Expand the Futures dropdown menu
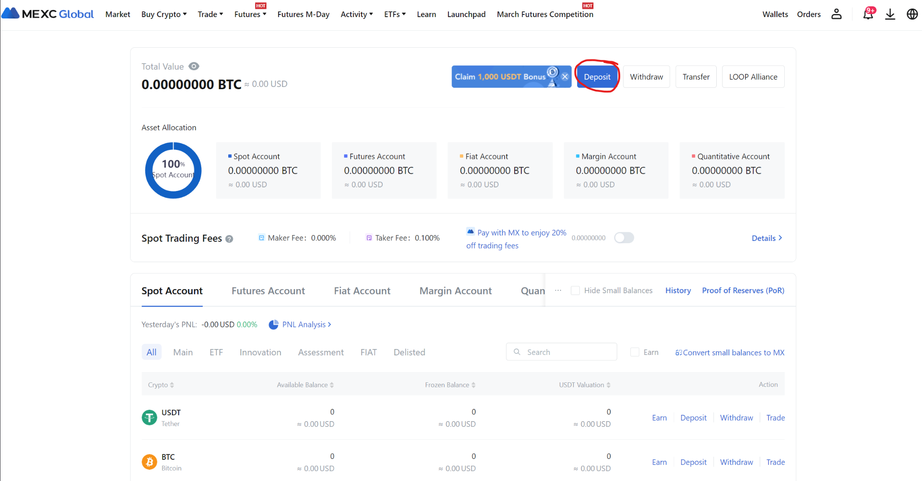 [250, 14]
